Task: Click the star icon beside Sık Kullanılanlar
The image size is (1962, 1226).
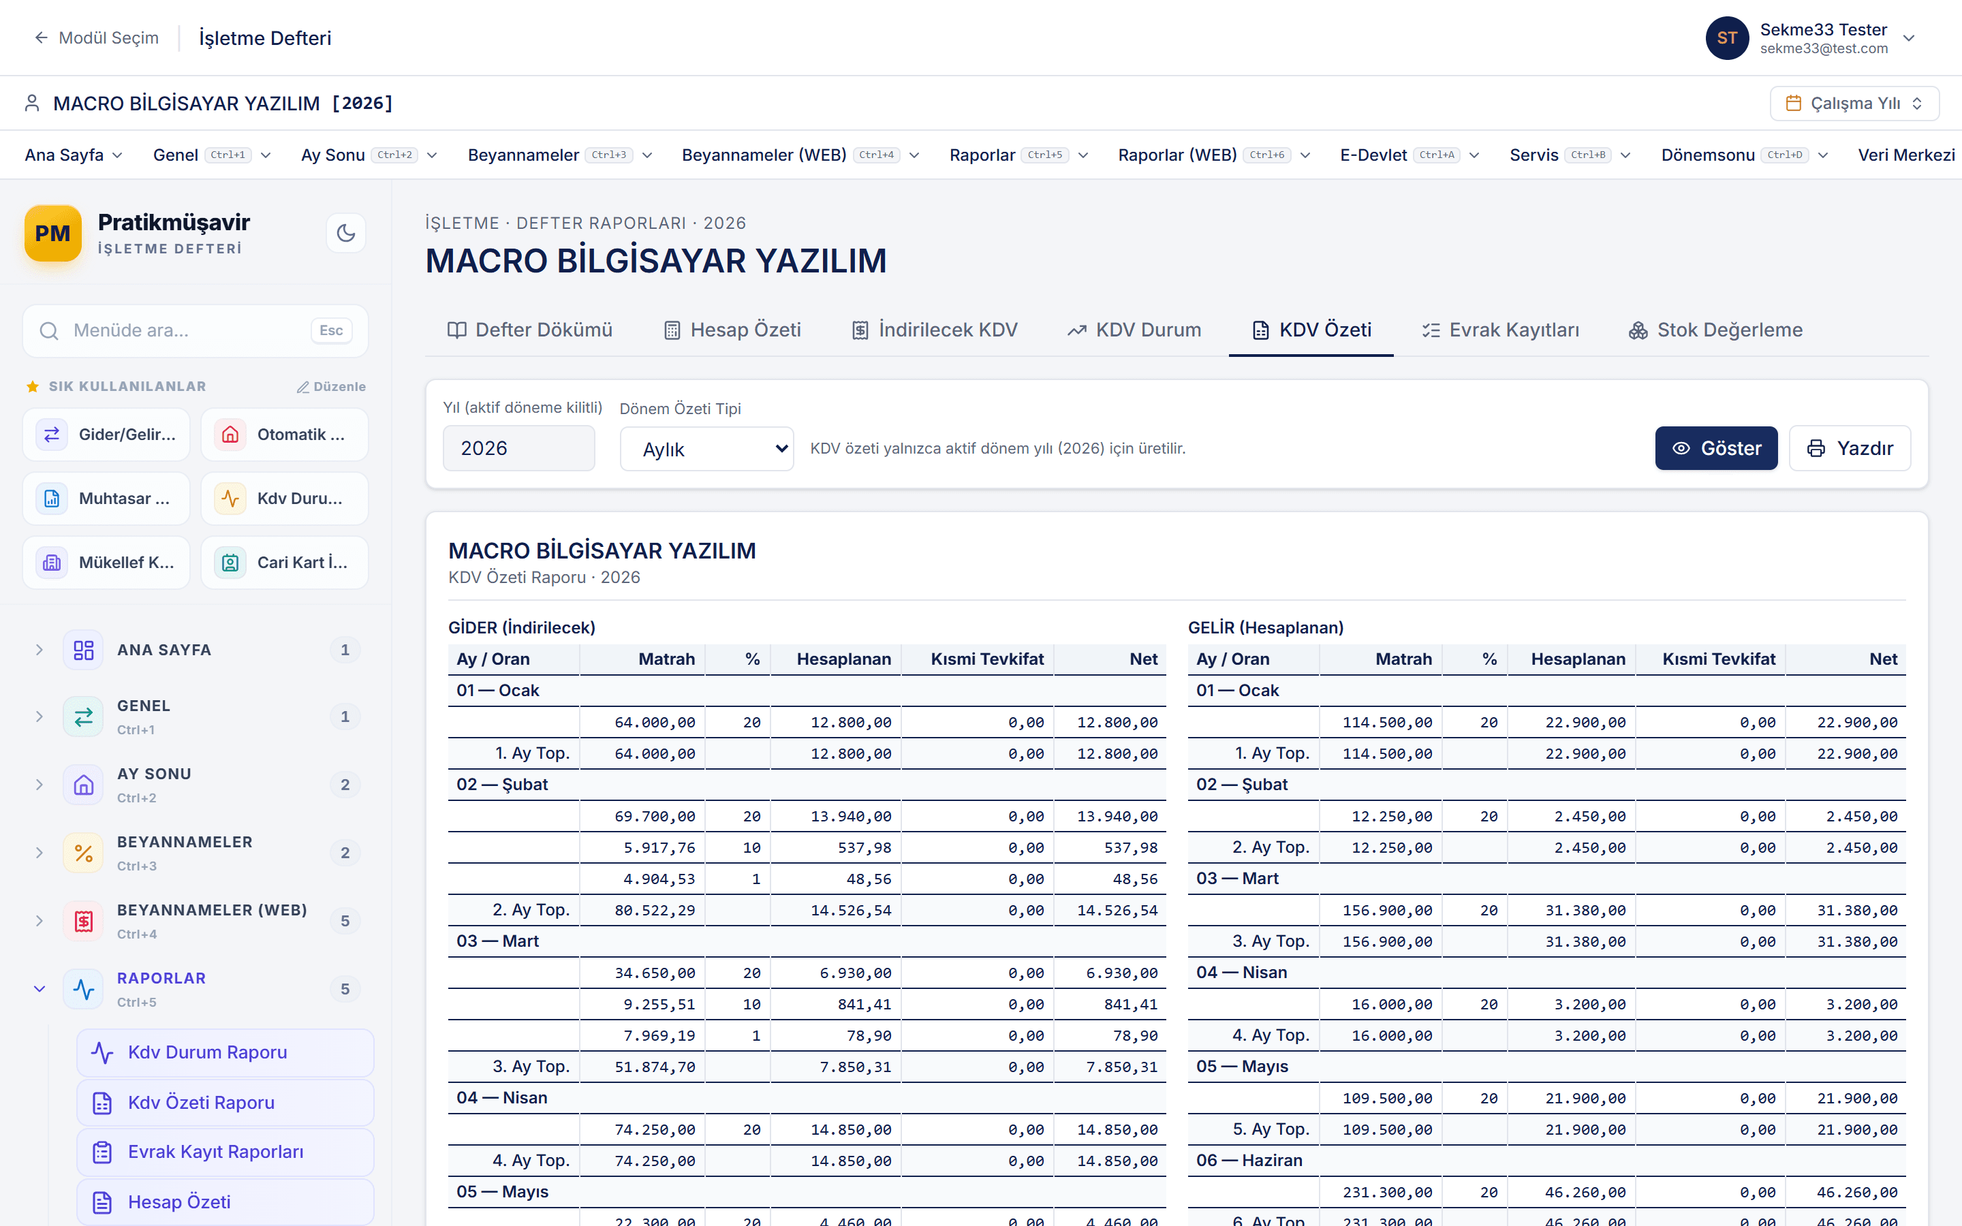Action: (33, 387)
